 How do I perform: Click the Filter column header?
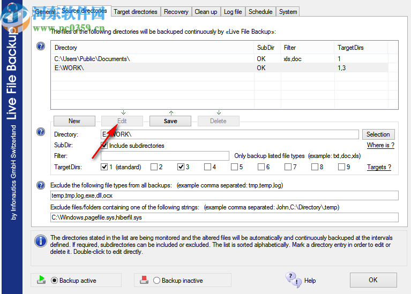tap(307, 48)
